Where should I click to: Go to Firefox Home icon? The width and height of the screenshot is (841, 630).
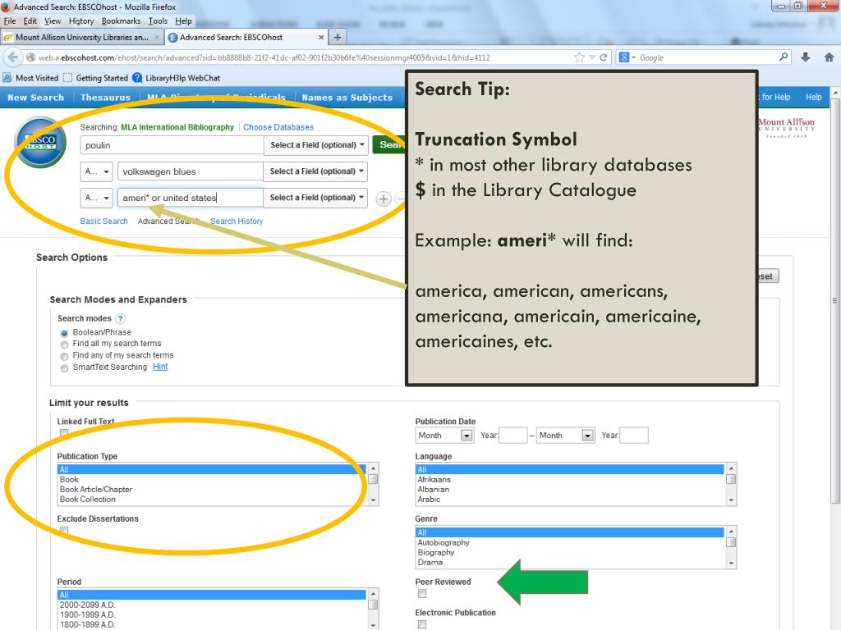point(829,57)
